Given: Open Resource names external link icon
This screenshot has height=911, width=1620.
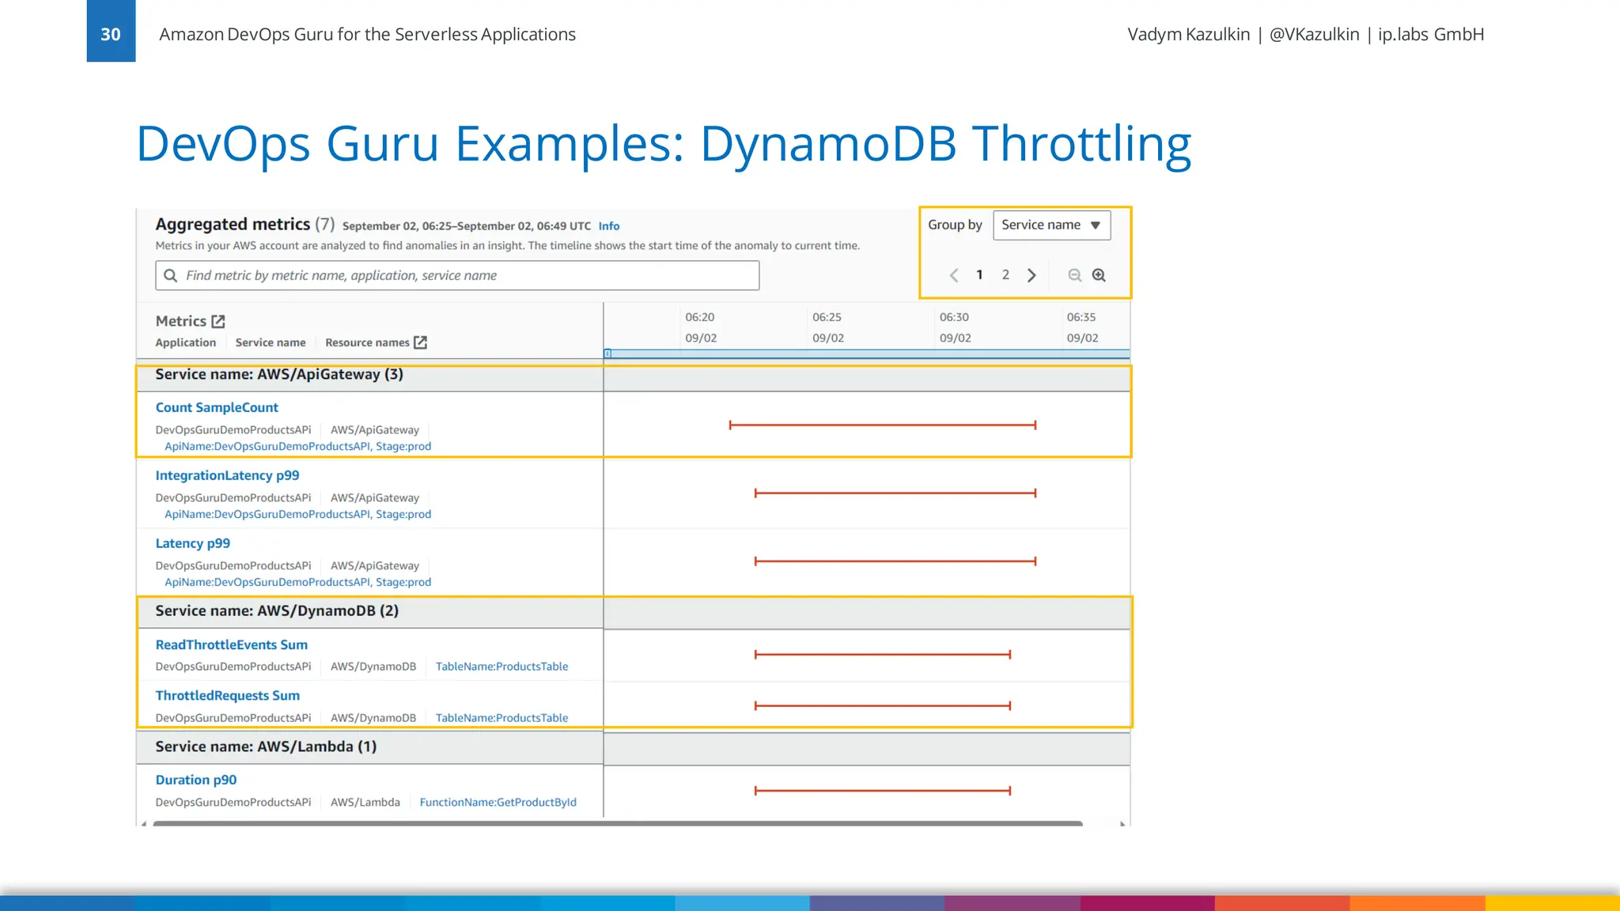Looking at the screenshot, I should 420,342.
